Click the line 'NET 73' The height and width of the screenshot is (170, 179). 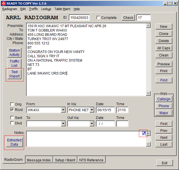point(33,65)
